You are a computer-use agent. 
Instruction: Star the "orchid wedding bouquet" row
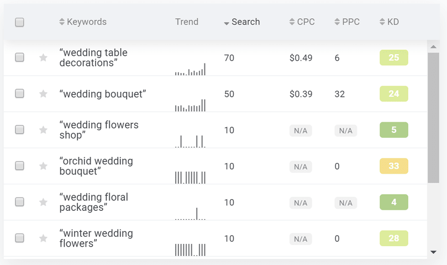(43, 166)
